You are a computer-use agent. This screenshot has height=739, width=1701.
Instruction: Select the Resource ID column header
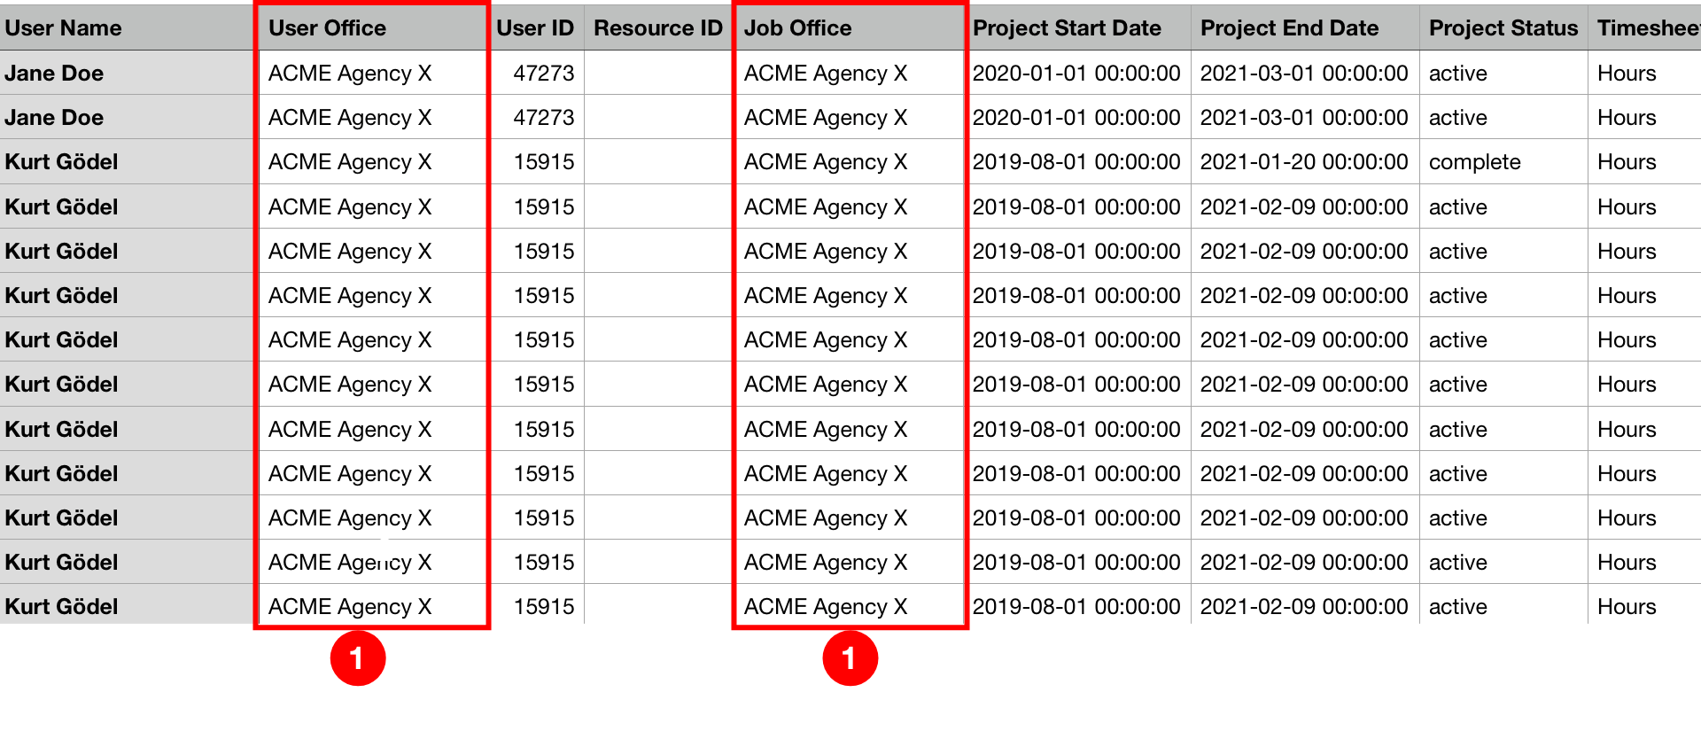(658, 27)
